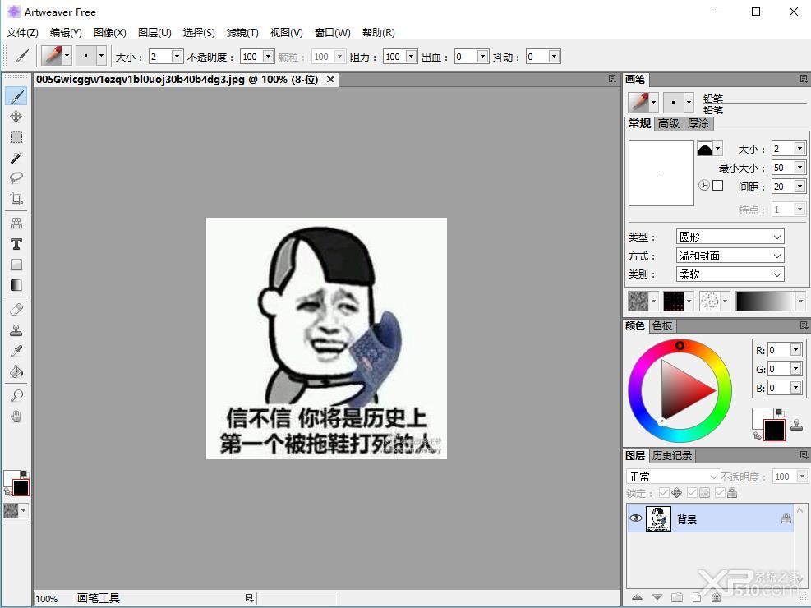The height and width of the screenshot is (608, 811).
Task: Select the Brush tool in left toolbox
Action: click(16, 96)
